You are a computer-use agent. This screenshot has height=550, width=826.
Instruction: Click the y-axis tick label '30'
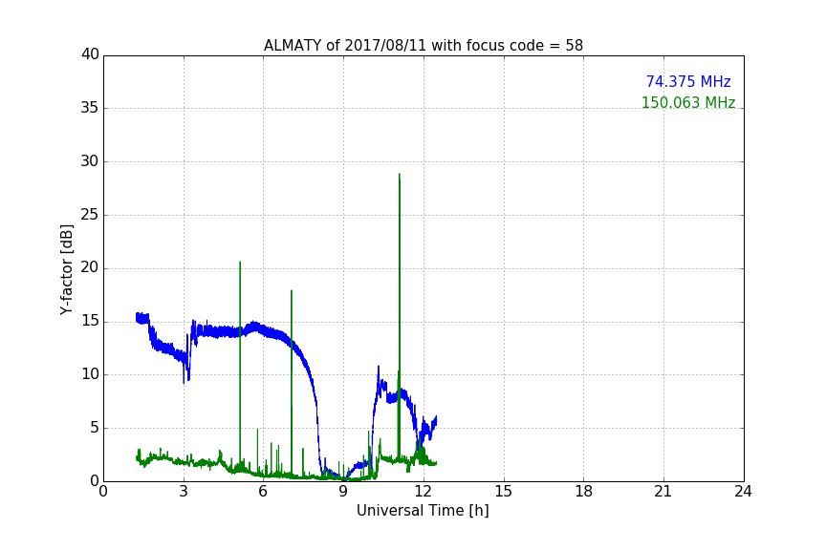(90, 161)
